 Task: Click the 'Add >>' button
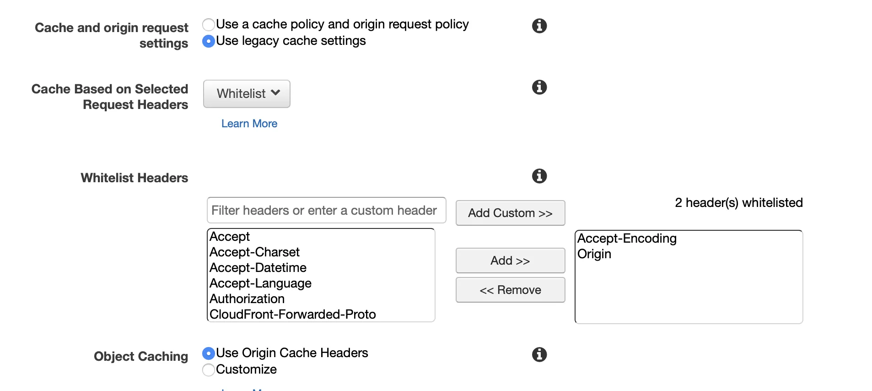tap(510, 261)
